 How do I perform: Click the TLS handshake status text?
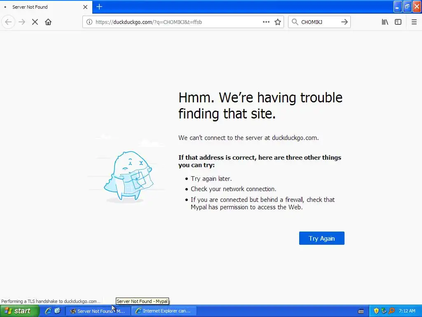coord(51,301)
